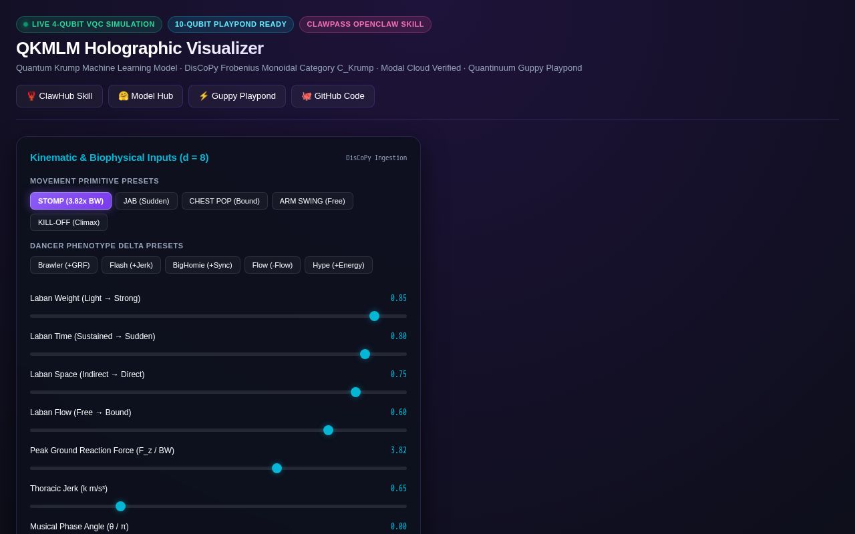855x534 pixels.
Task: Select the KILL-OFF (Climax) preset
Action: tap(69, 222)
